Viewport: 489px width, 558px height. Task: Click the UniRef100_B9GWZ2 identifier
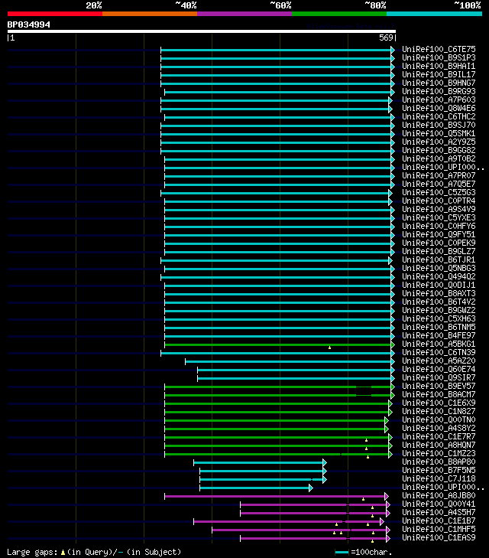(439, 310)
